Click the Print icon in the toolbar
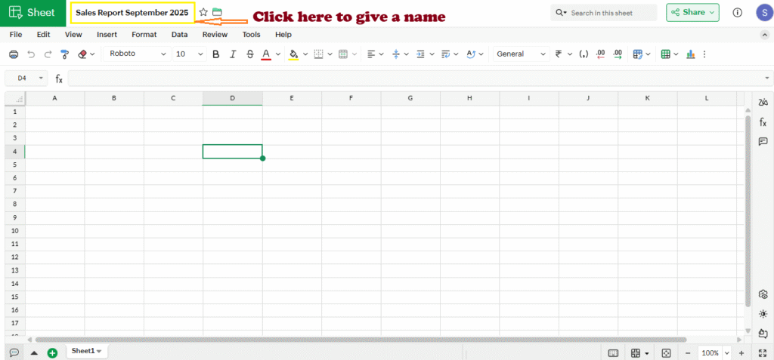Image resolution: width=774 pixels, height=360 pixels. (14, 54)
